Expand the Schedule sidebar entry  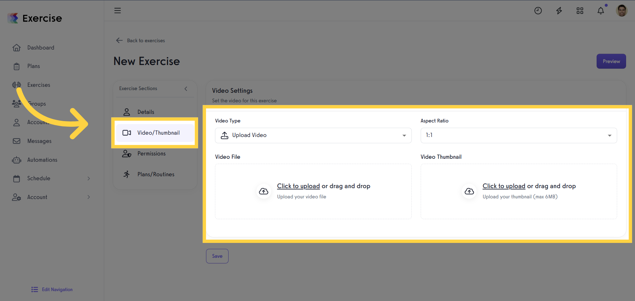click(88, 178)
